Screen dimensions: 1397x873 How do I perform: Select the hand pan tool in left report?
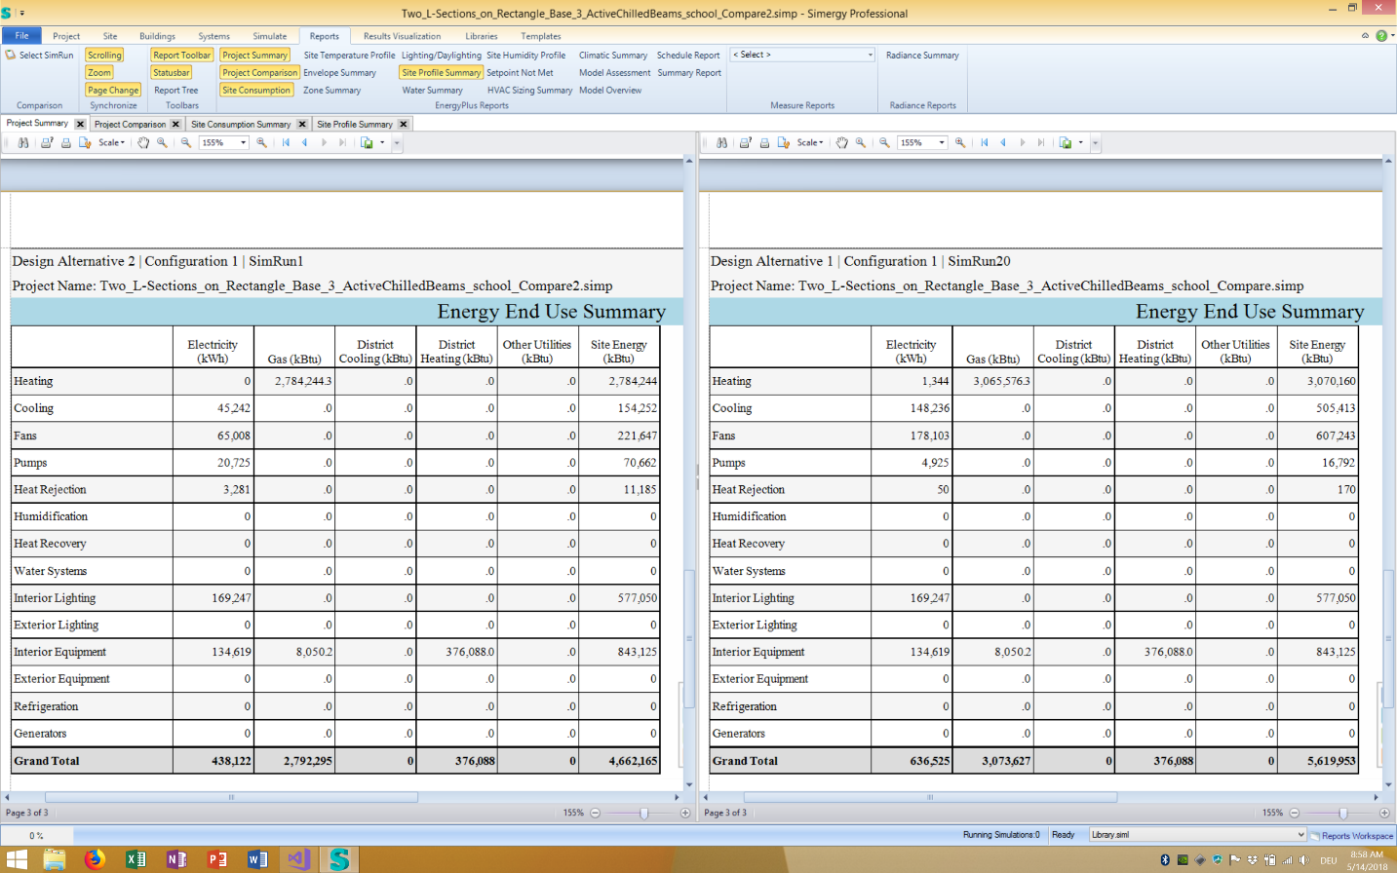[143, 143]
